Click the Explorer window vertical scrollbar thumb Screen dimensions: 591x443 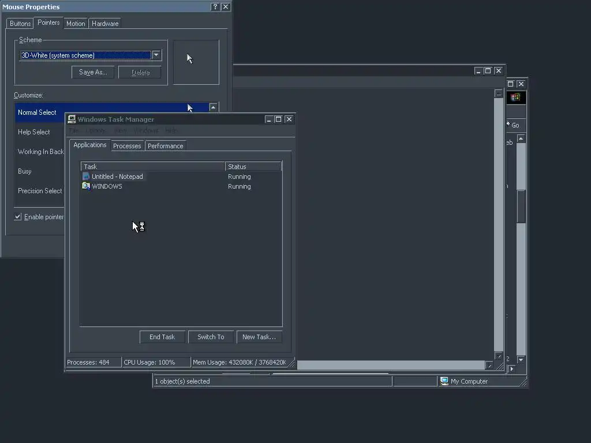pos(521,207)
